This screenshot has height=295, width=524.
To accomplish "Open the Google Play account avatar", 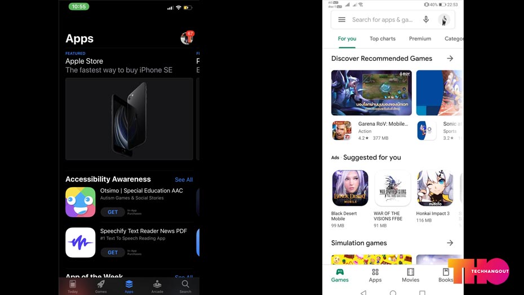I will (x=444, y=20).
